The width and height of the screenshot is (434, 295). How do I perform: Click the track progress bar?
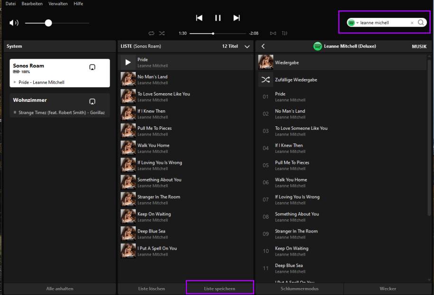pyautogui.click(x=218, y=34)
